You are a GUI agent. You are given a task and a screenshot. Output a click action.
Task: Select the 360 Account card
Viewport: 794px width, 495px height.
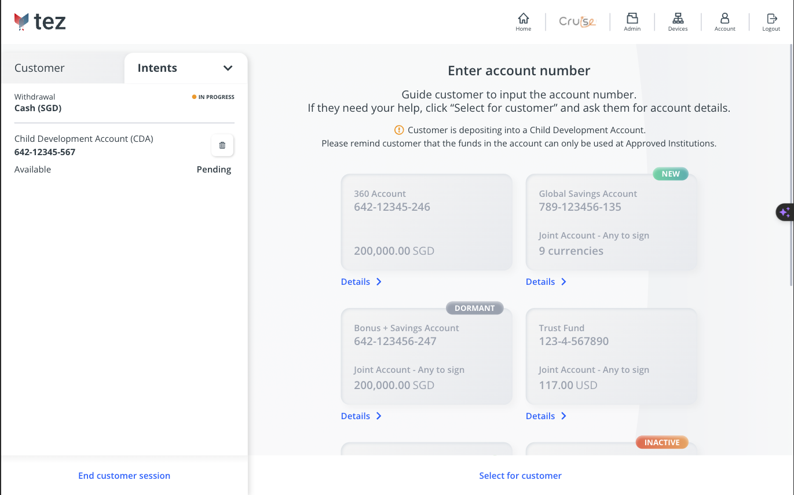(426, 222)
